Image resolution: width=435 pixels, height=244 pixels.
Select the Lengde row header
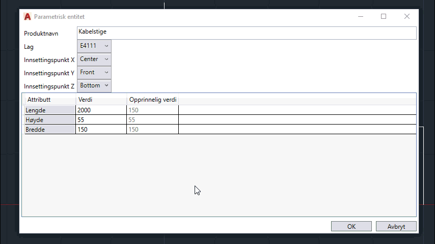coord(50,110)
